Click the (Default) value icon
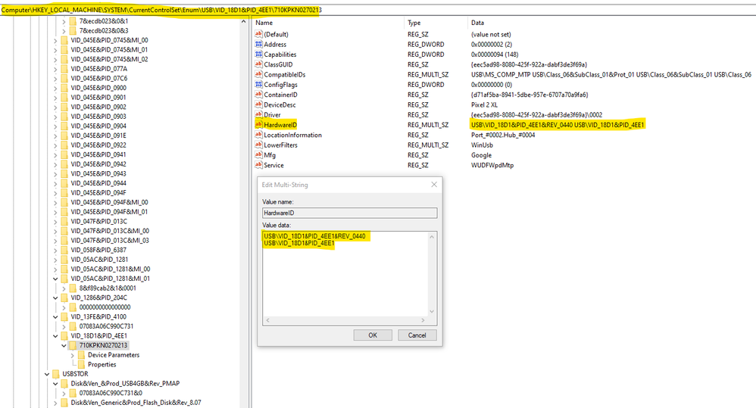 (258, 34)
